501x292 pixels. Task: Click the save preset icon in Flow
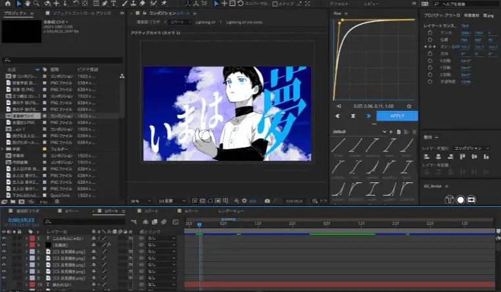pyautogui.click(x=398, y=132)
